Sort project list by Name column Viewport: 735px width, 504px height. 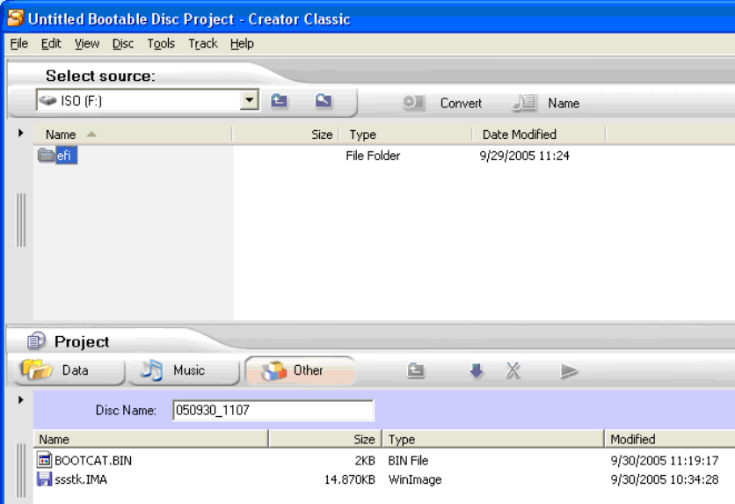pos(151,439)
